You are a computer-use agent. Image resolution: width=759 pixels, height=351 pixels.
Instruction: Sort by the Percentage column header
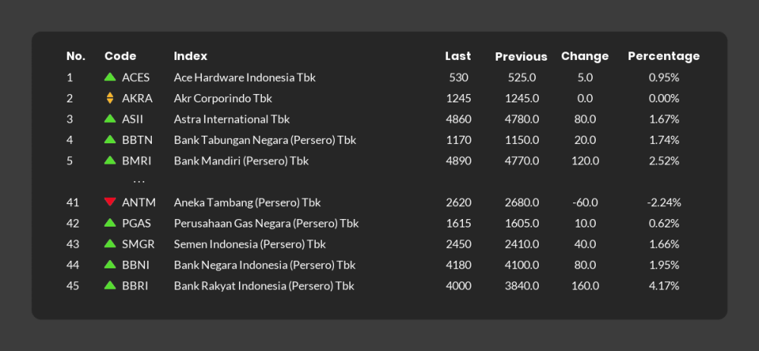click(663, 56)
